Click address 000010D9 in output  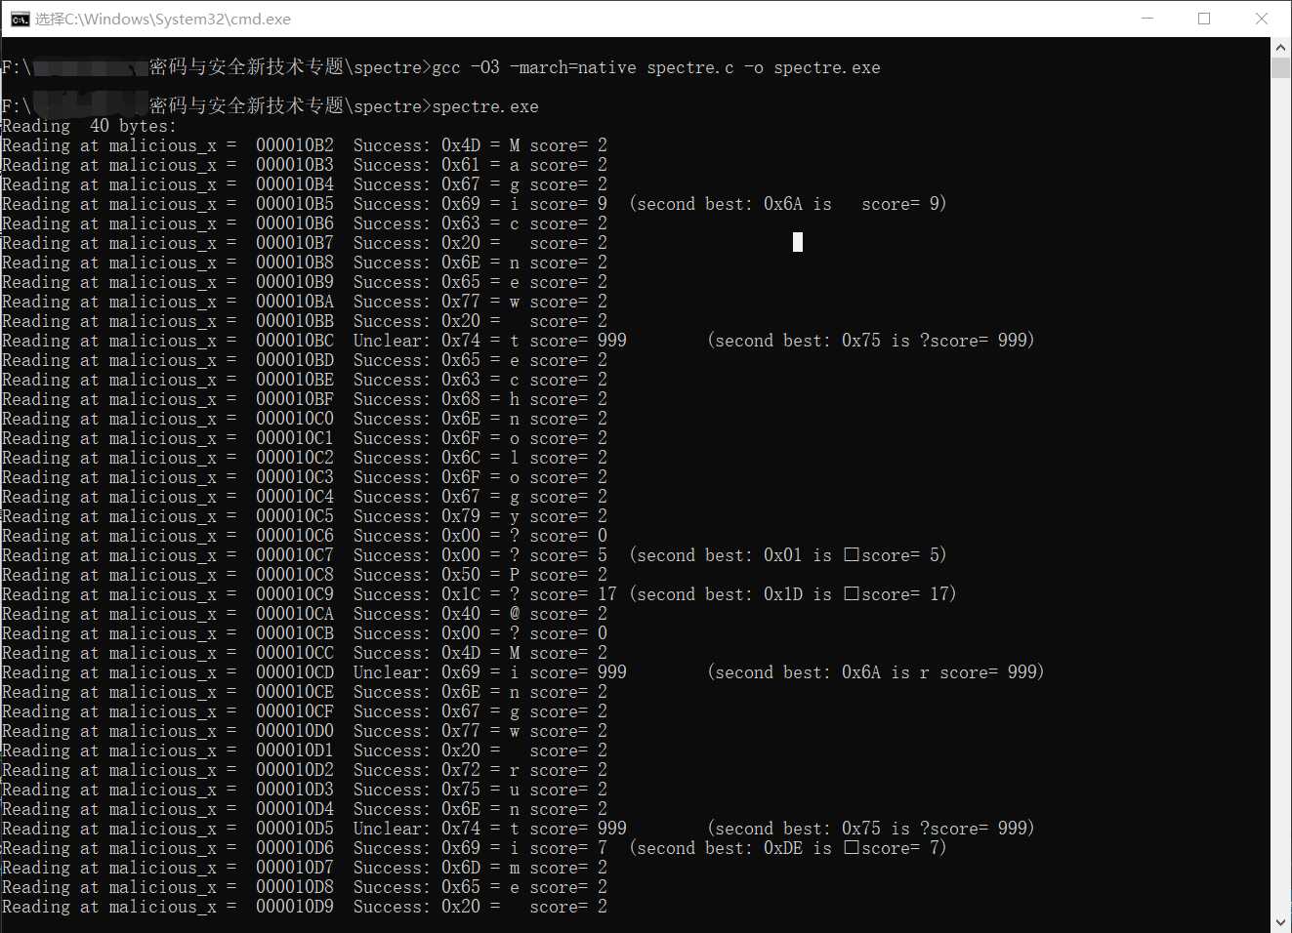pyautogui.click(x=295, y=907)
